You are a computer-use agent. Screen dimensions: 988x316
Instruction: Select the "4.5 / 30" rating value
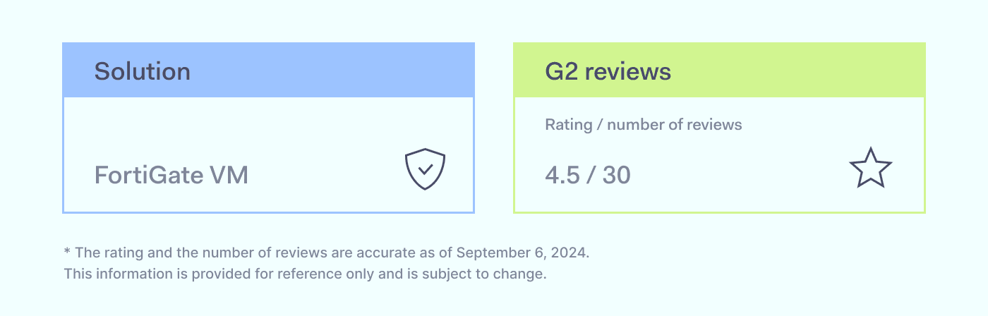coord(587,175)
